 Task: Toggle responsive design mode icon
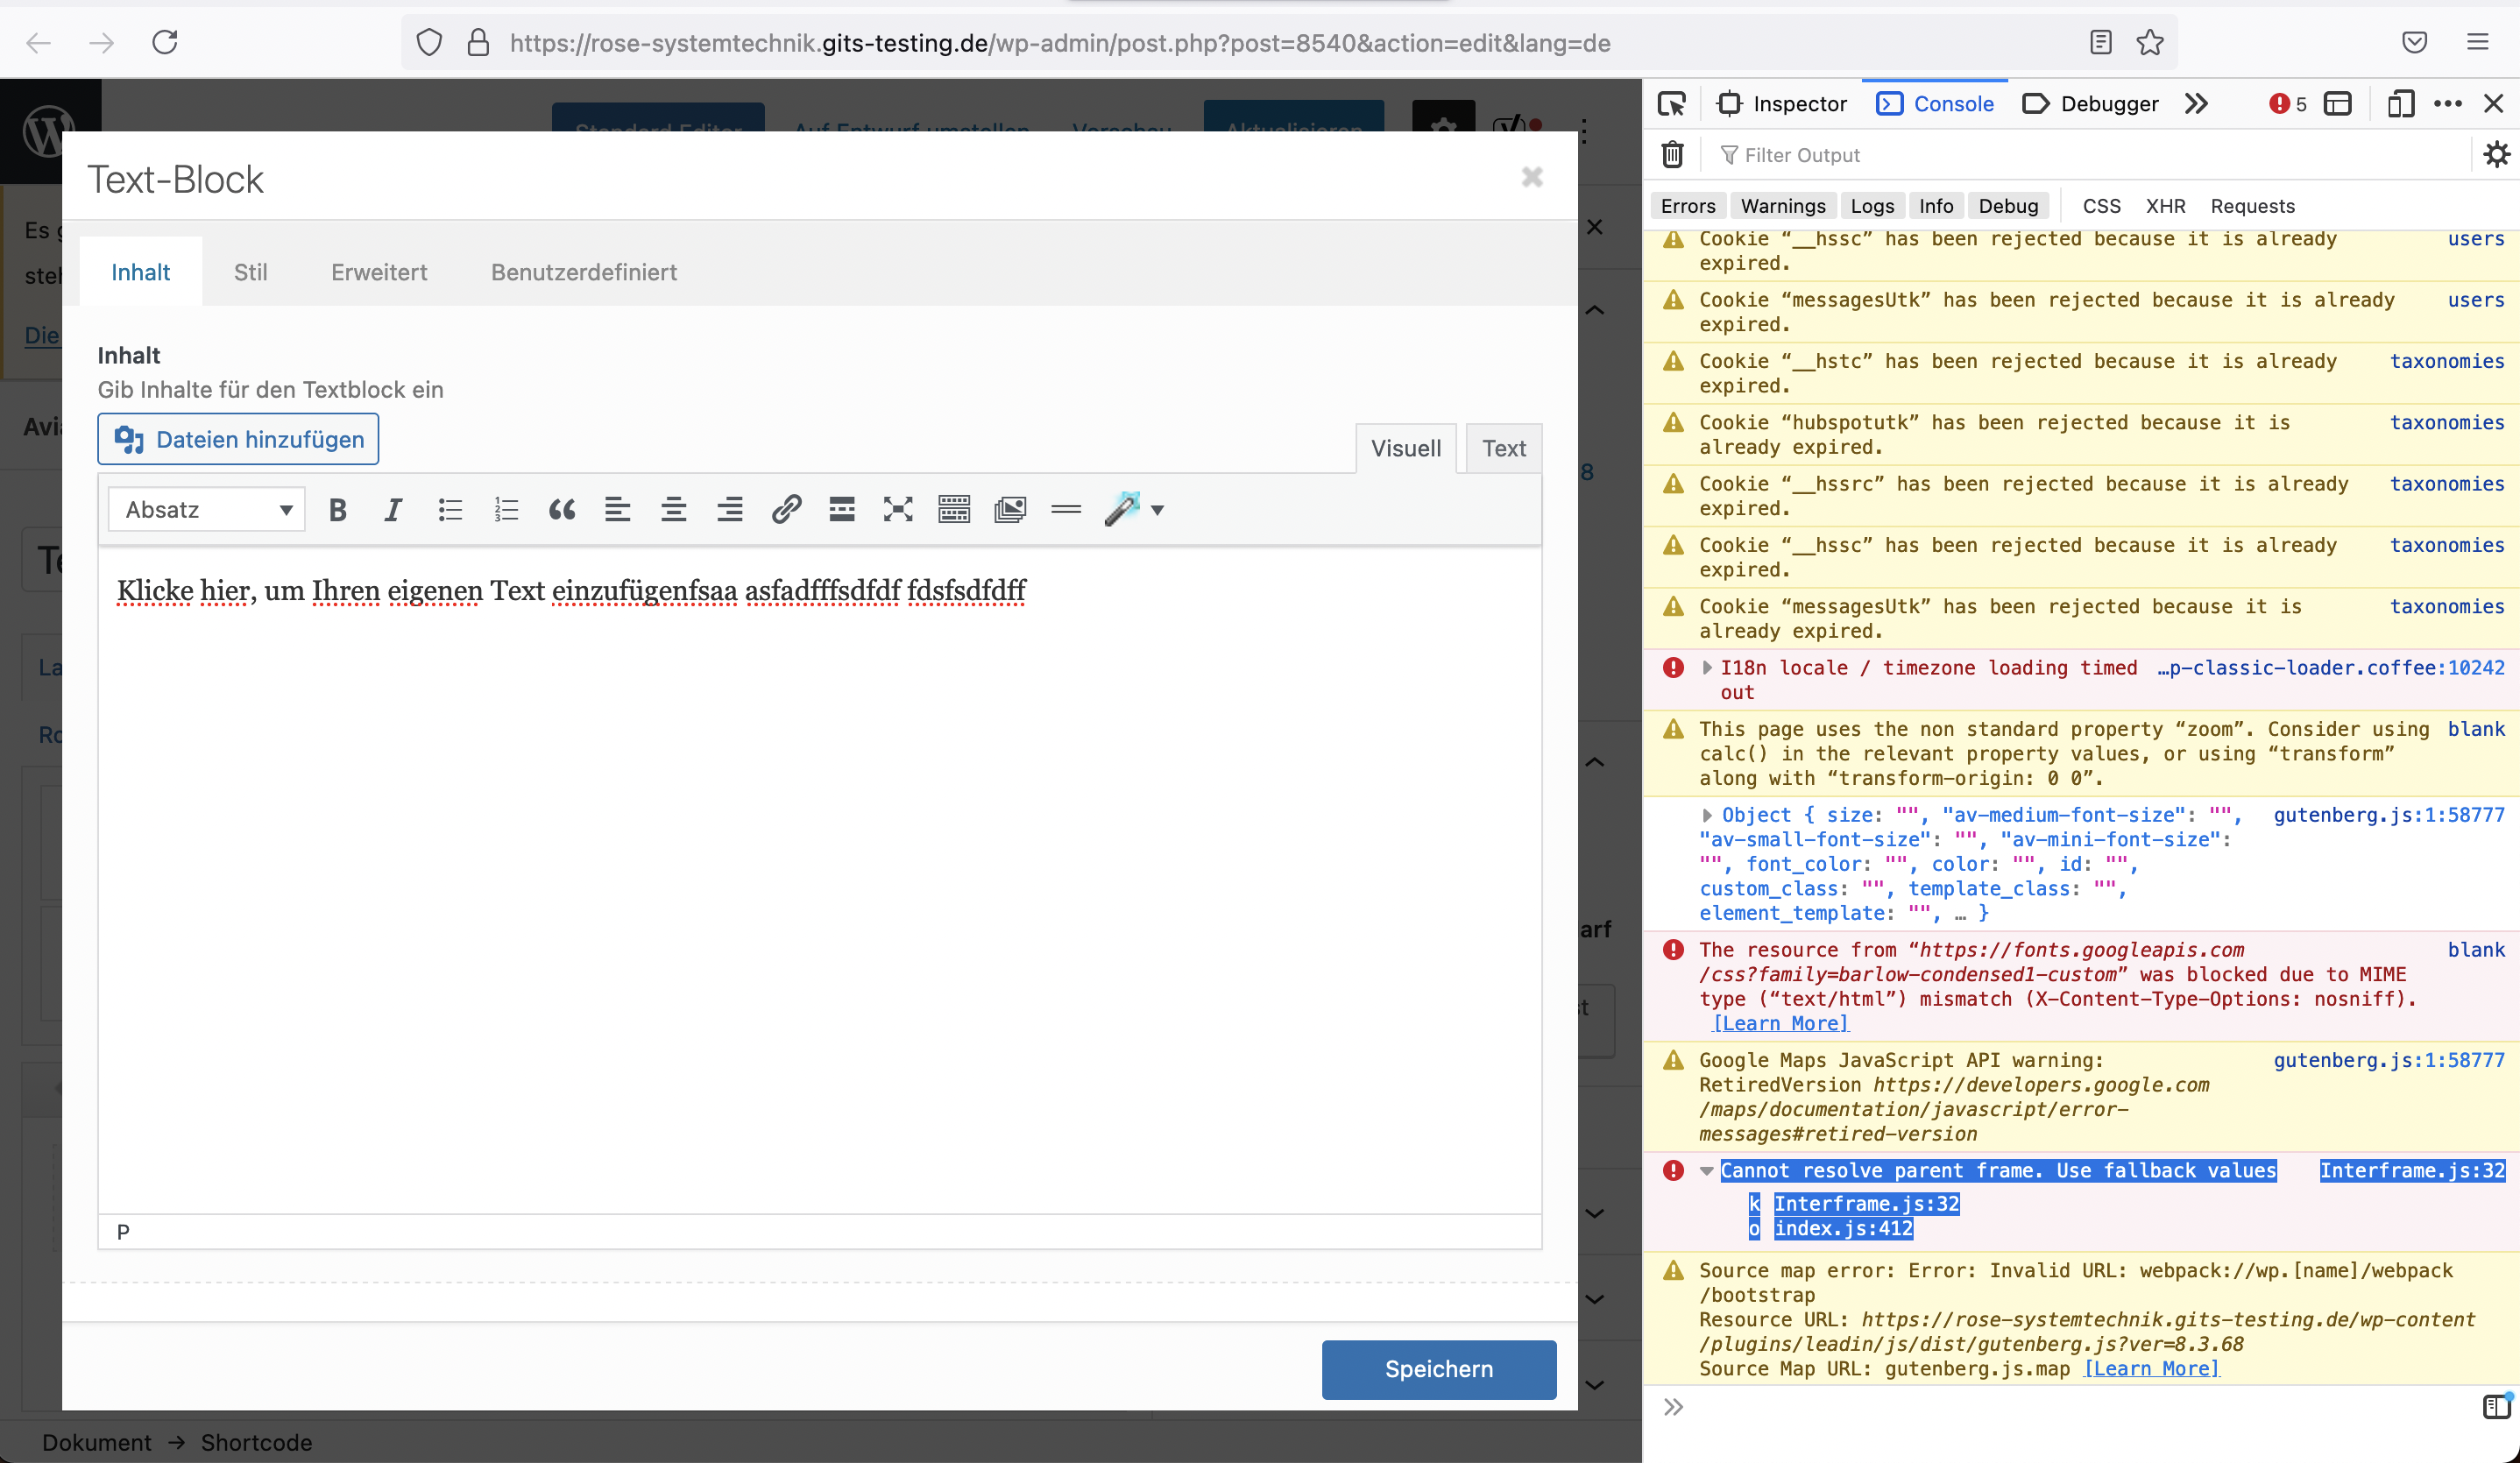(2400, 104)
